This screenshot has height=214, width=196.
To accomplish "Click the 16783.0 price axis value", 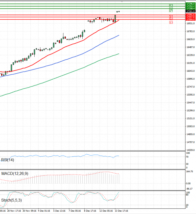I will coord(190,31).
